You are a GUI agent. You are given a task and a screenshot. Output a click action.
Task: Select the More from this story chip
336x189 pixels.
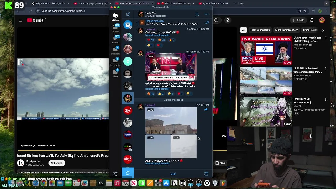tap(286, 30)
